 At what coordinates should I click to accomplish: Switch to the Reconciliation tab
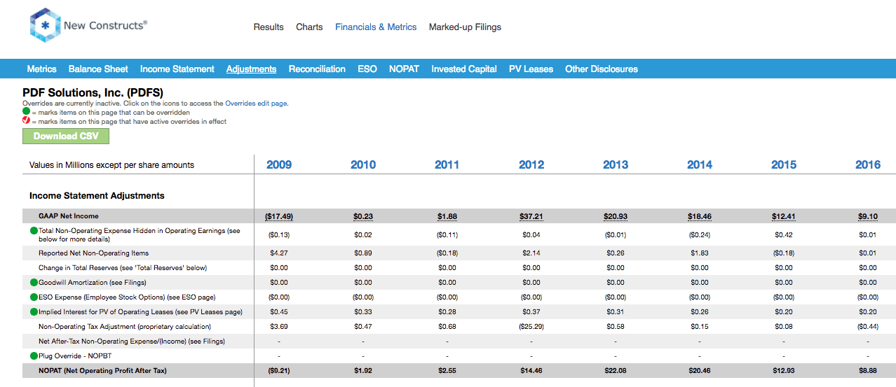click(x=317, y=69)
